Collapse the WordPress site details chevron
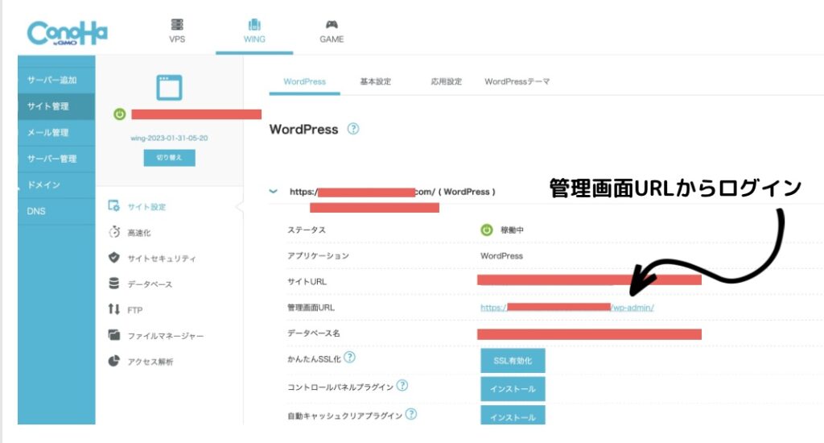 (274, 192)
